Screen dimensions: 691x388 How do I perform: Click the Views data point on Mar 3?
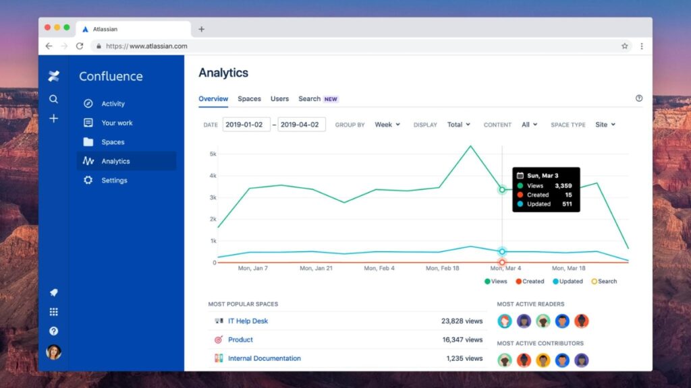[502, 189]
